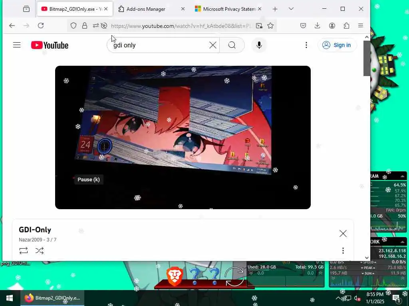Open Firefox recent browsing tab overview icon
The height and width of the screenshot is (306, 409).
(x=26, y=9)
